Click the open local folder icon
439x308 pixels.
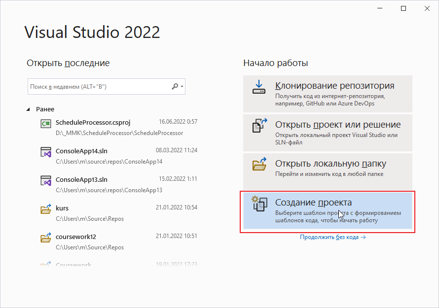point(259,164)
